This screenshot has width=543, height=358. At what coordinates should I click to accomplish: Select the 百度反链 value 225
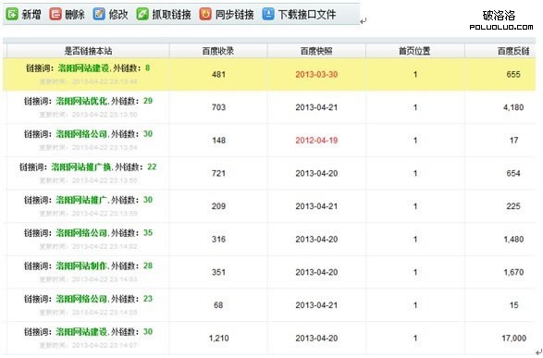pyautogui.click(x=513, y=206)
